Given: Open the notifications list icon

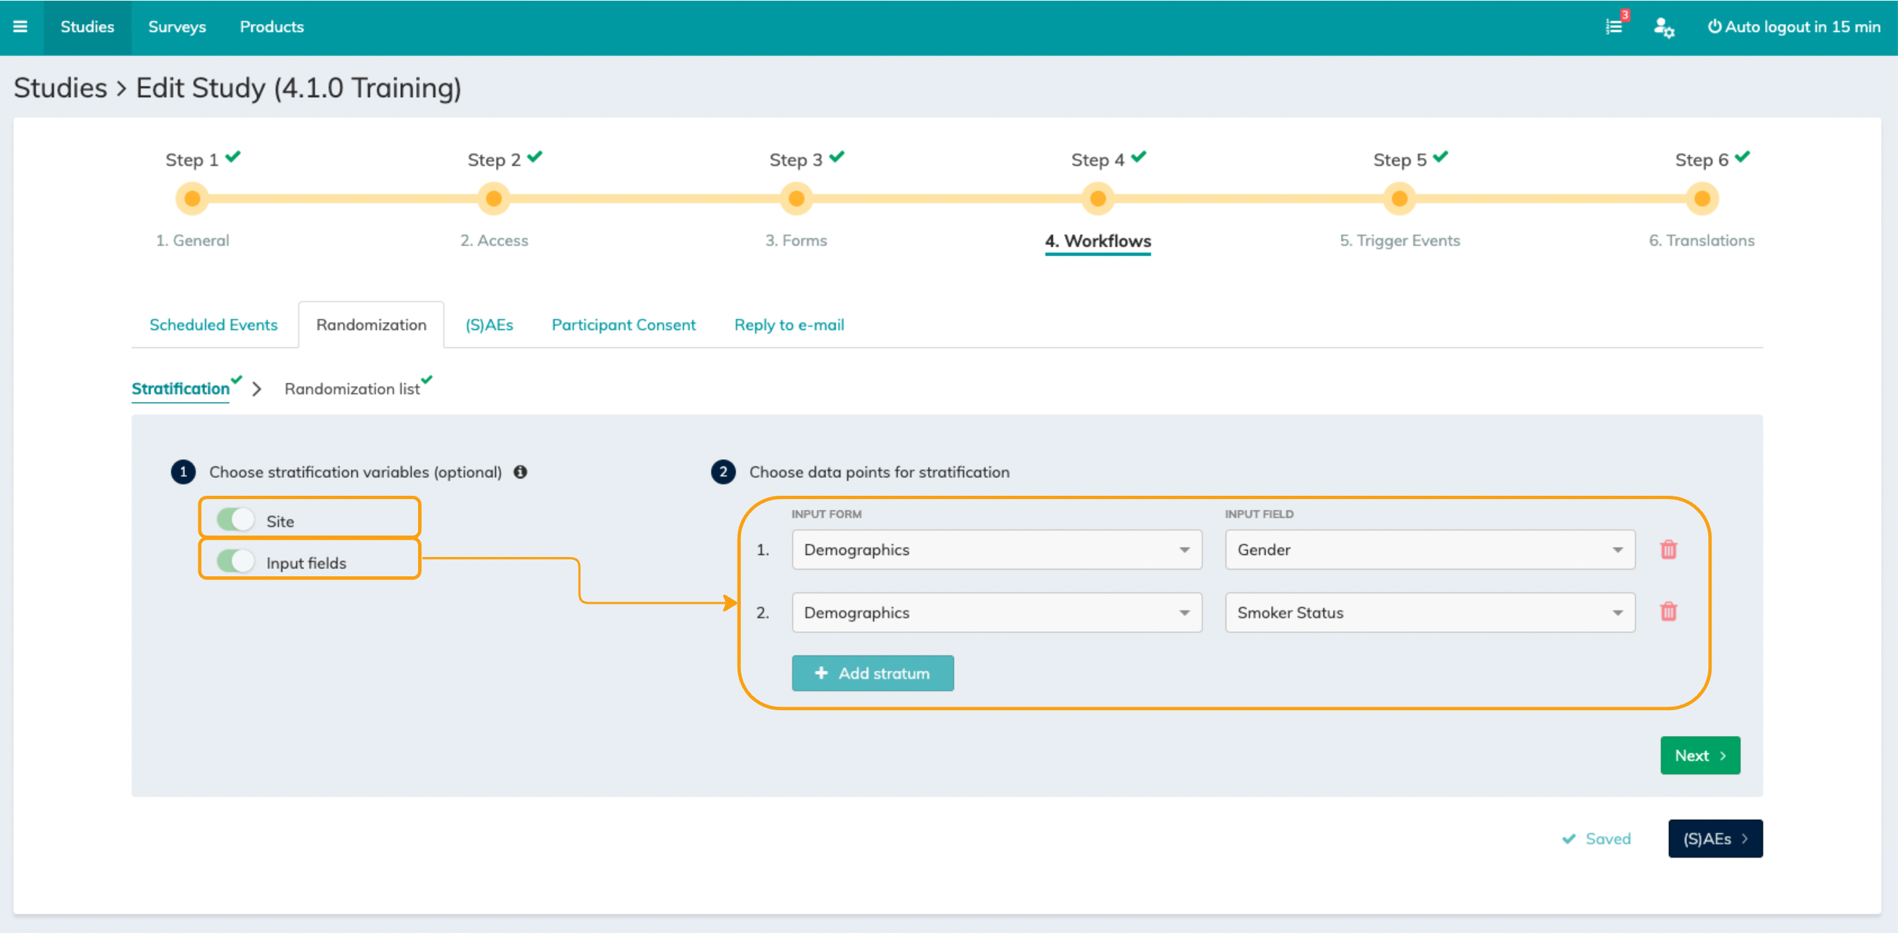Looking at the screenshot, I should [1614, 27].
